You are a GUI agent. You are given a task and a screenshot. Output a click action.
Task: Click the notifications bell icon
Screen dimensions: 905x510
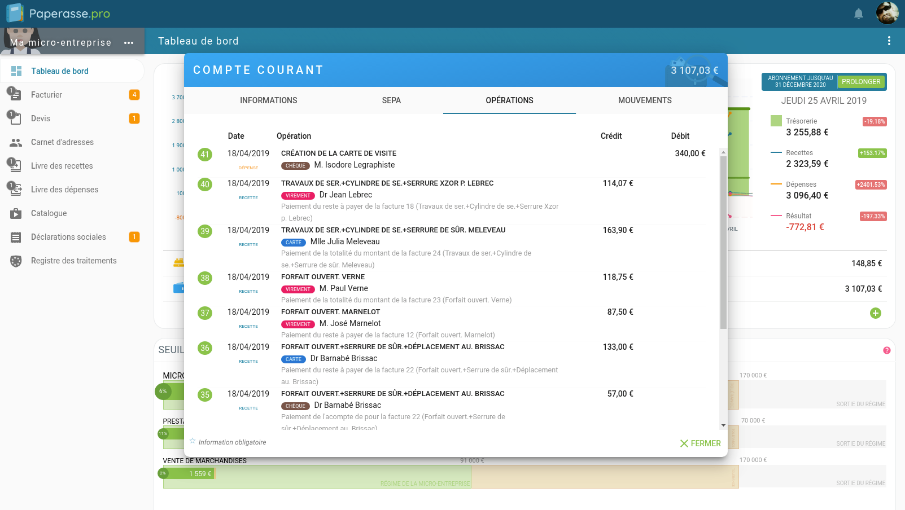coord(859,13)
